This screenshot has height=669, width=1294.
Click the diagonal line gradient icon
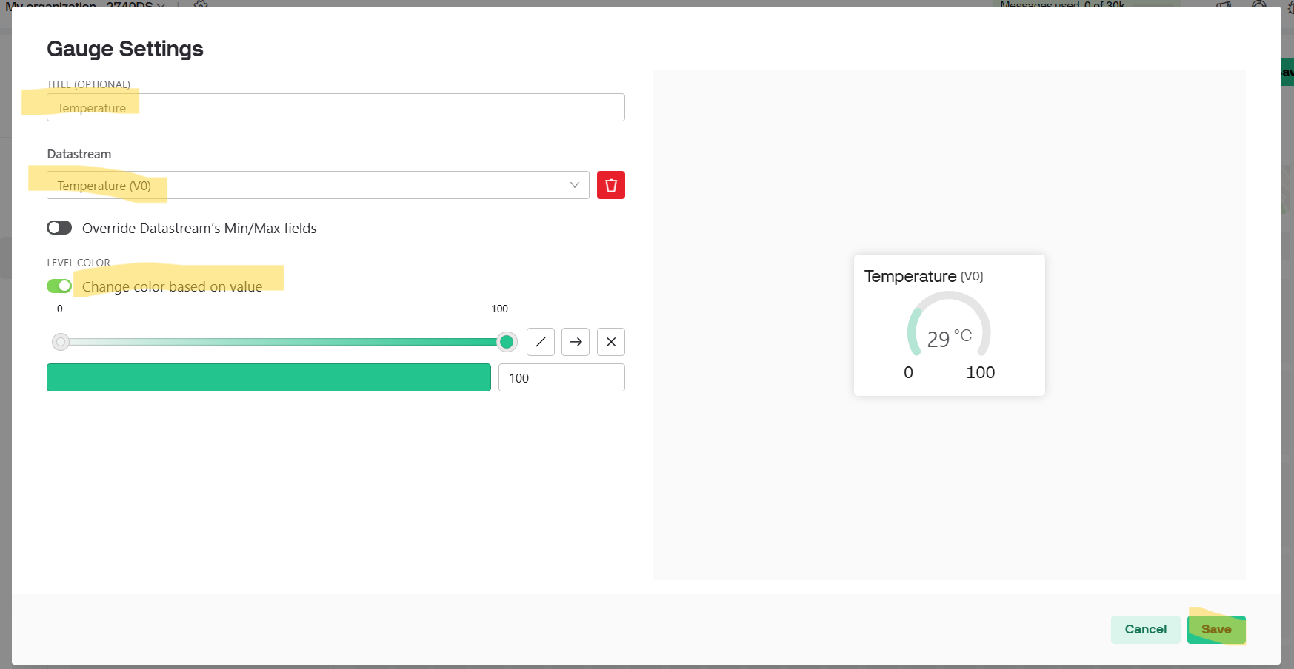[540, 342]
